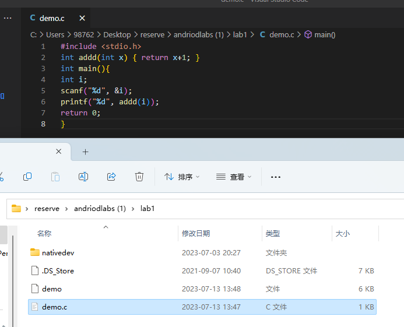Click the Share icon in Explorer toolbar

[x=111, y=177]
